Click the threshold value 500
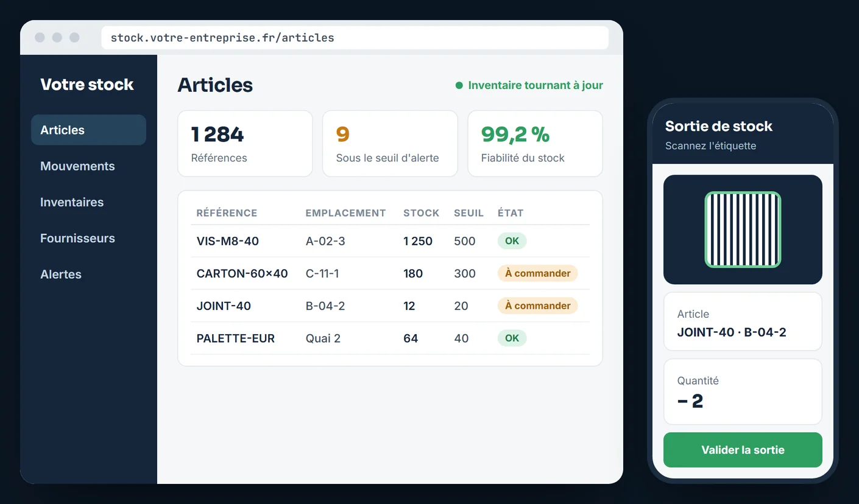 click(x=464, y=241)
